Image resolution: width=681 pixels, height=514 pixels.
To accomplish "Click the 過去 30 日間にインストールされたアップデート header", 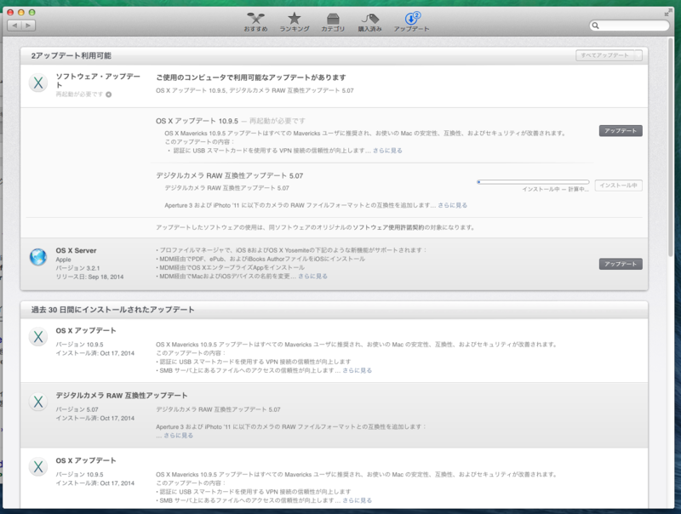I will point(112,310).
